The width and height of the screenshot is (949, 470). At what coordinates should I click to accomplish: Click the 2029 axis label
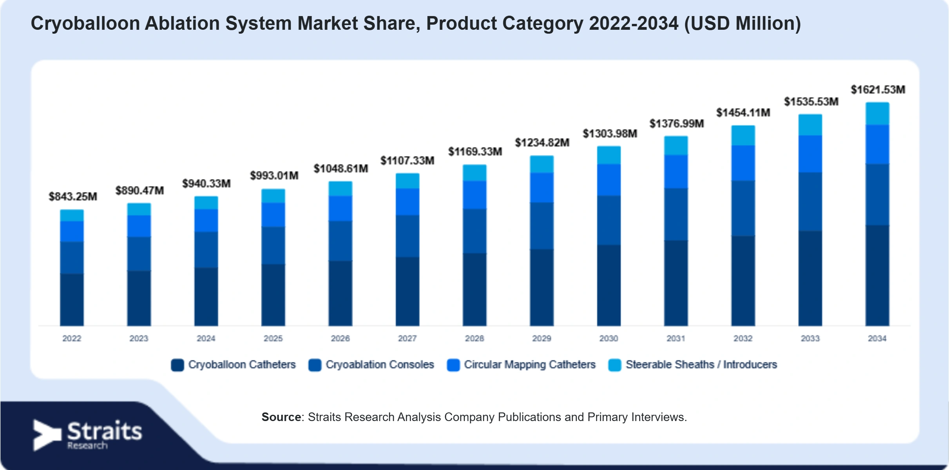[x=542, y=338]
